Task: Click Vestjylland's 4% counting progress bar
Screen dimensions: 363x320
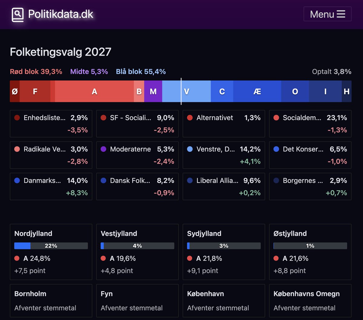Action: pyautogui.click(x=137, y=246)
